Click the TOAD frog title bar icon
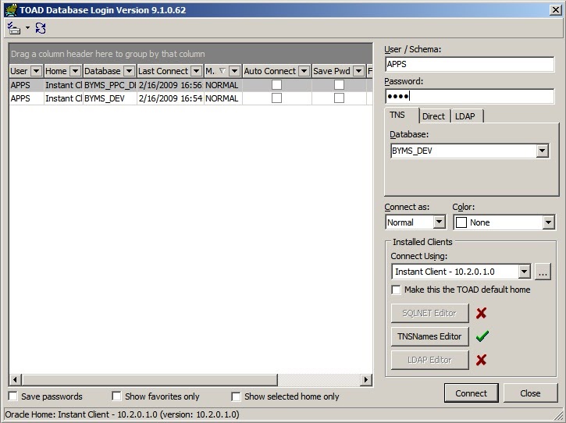The height and width of the screenshot is (423, 566). pos(11,9)
